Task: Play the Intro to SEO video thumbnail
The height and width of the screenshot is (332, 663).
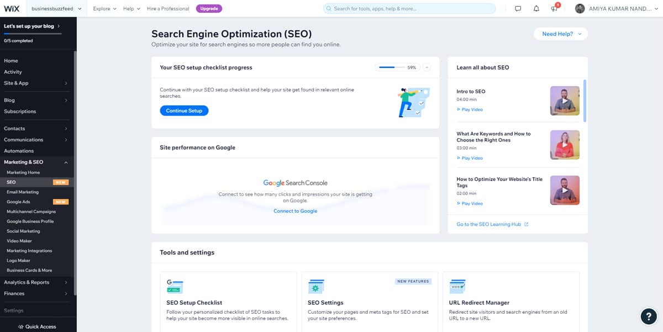Action: point(565,101)
